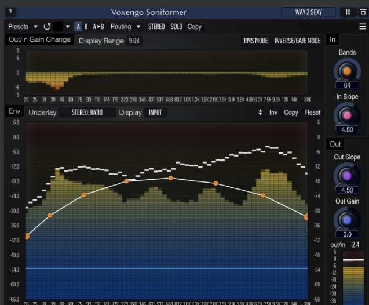Select the Env tab
This screenshot has height=305, width=369.
pos(14,111)
